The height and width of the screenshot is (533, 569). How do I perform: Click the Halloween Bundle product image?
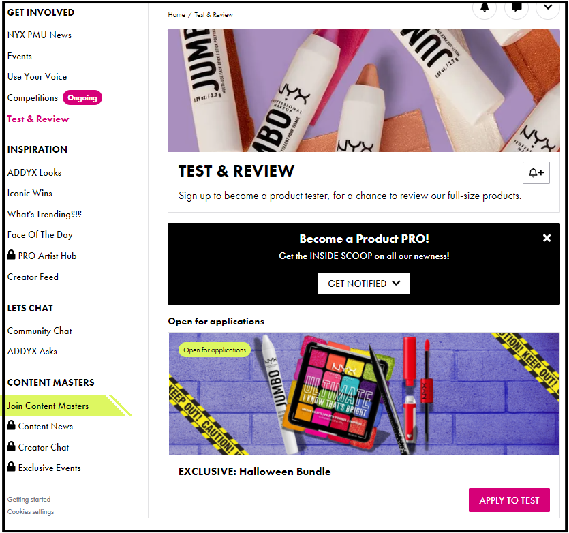(x=364, y=394)
